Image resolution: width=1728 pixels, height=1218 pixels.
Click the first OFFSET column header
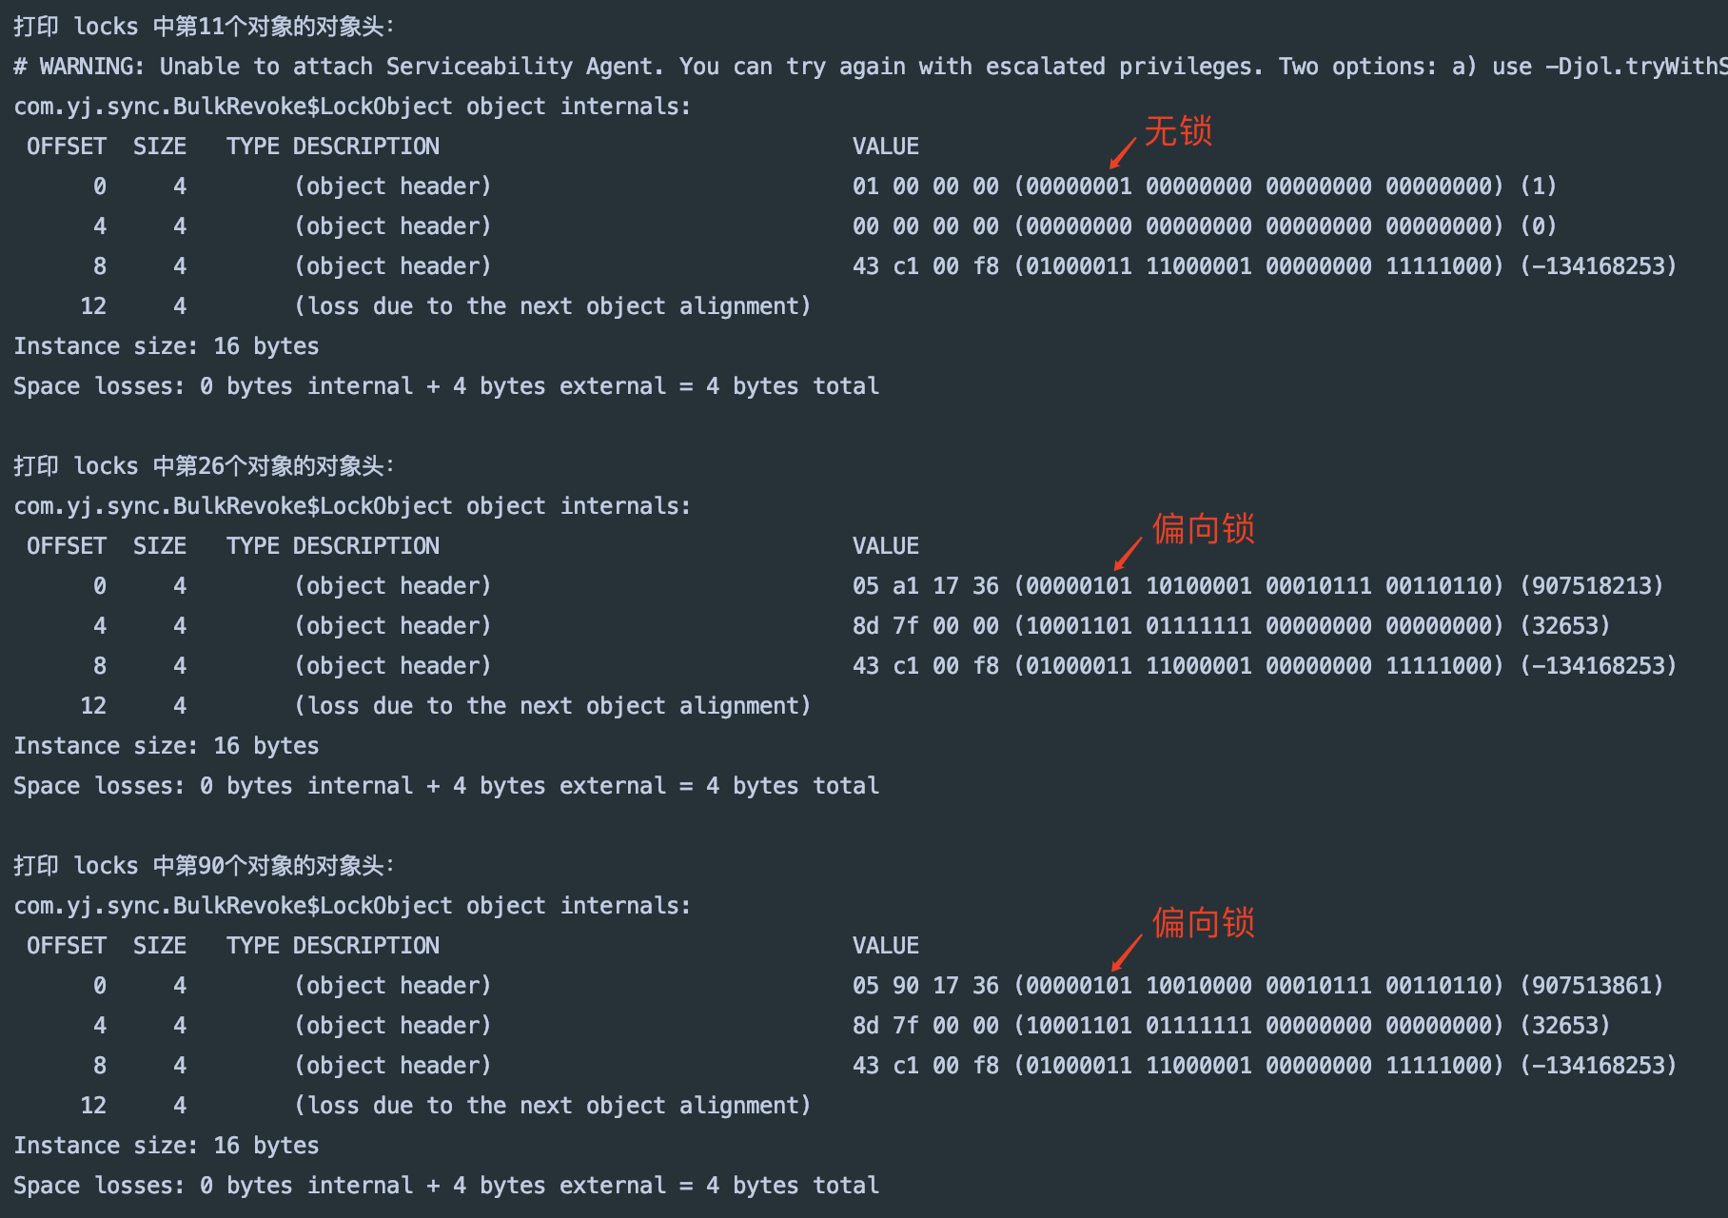[x=67, y=146]
